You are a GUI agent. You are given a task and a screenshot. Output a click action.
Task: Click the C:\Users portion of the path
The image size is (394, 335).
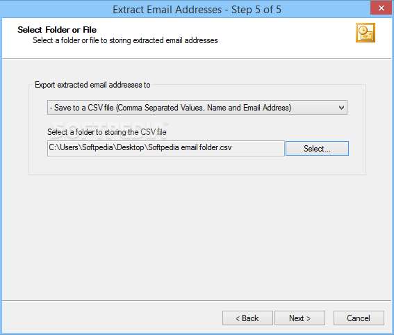point(64,147)
